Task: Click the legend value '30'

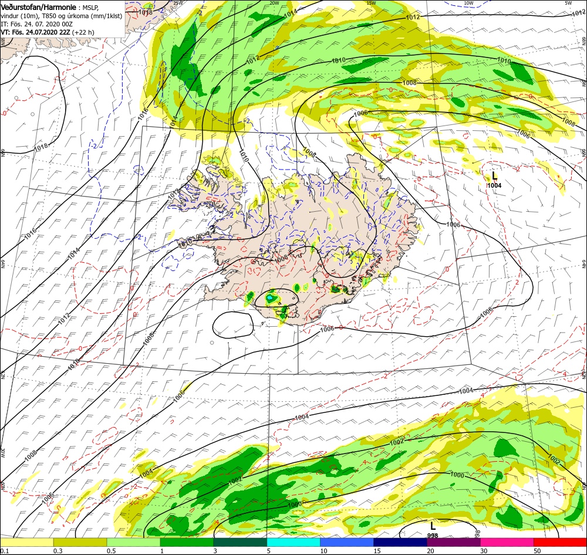Action: coord(484,551)
